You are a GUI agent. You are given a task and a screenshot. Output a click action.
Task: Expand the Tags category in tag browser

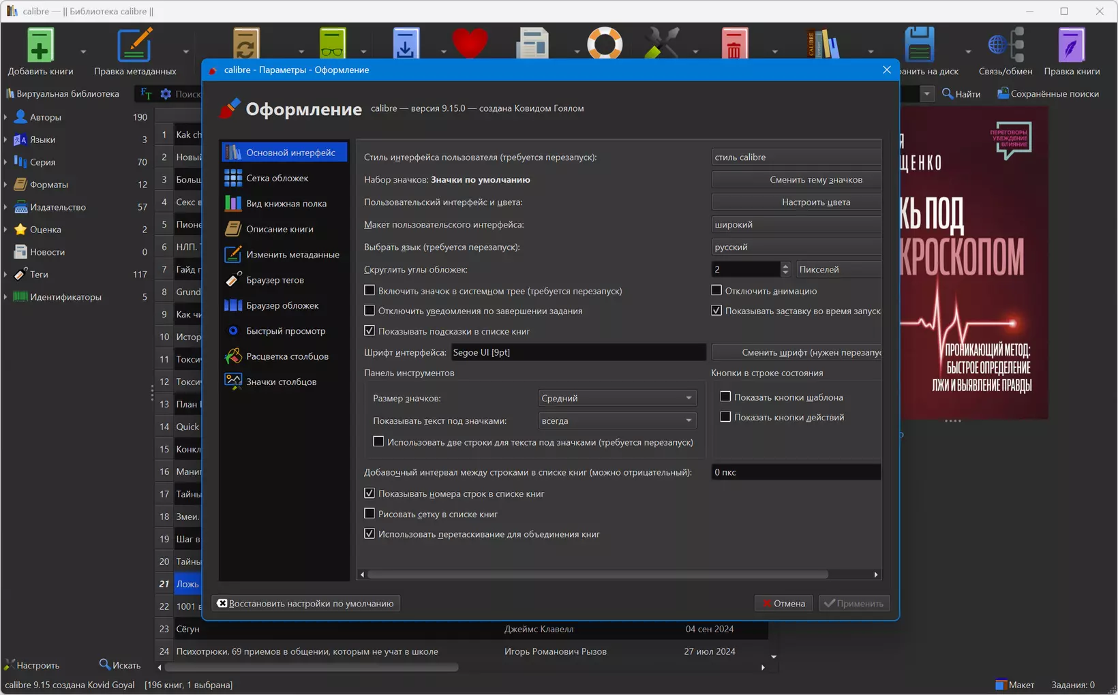click(x=5, y=275)
